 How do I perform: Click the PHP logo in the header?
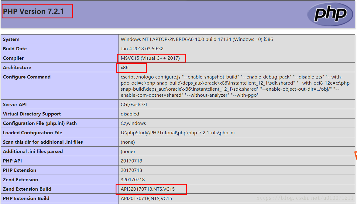click(330, 14)
